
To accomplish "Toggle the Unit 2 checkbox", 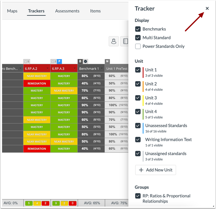I will [138, 84].
